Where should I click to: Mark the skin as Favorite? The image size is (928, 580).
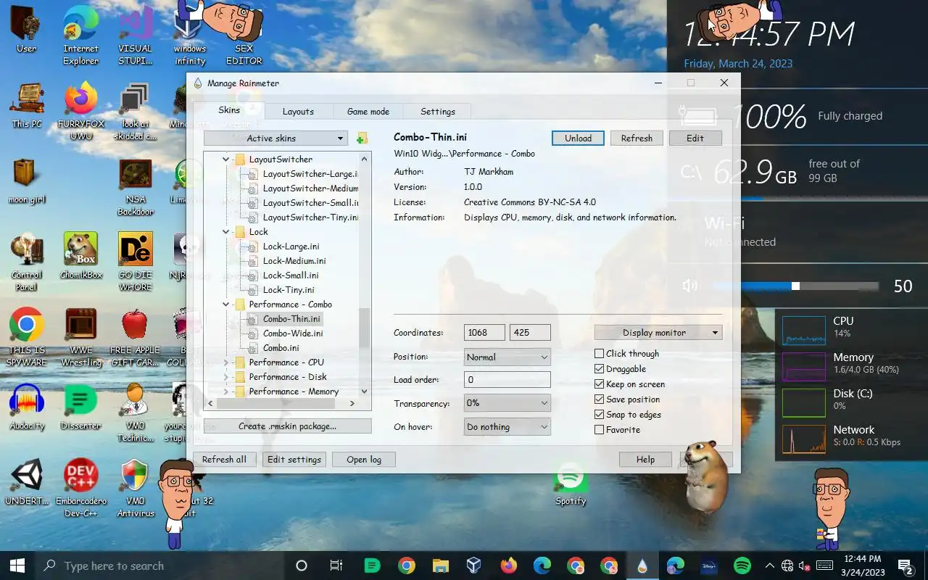599,430
